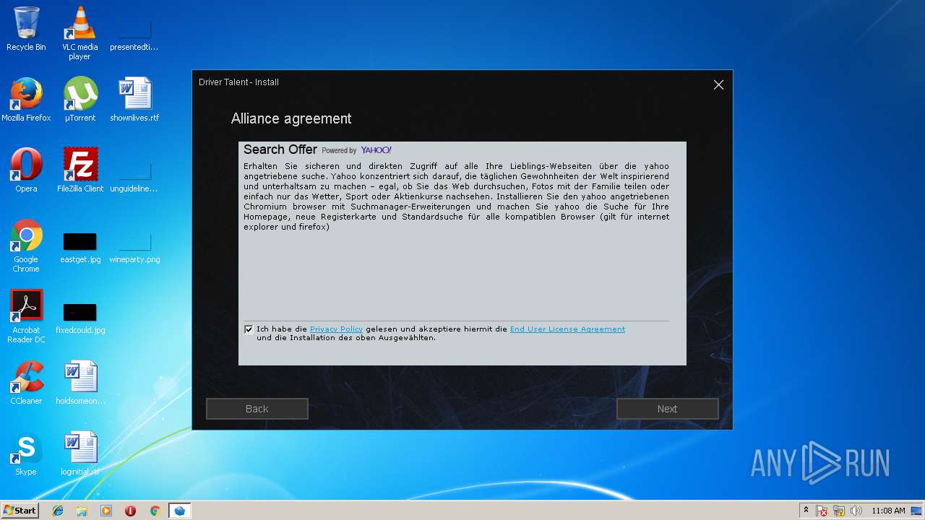Open Windows Explorer folder in taskbar
Screen dimensions: 925x520
point(82,511)
